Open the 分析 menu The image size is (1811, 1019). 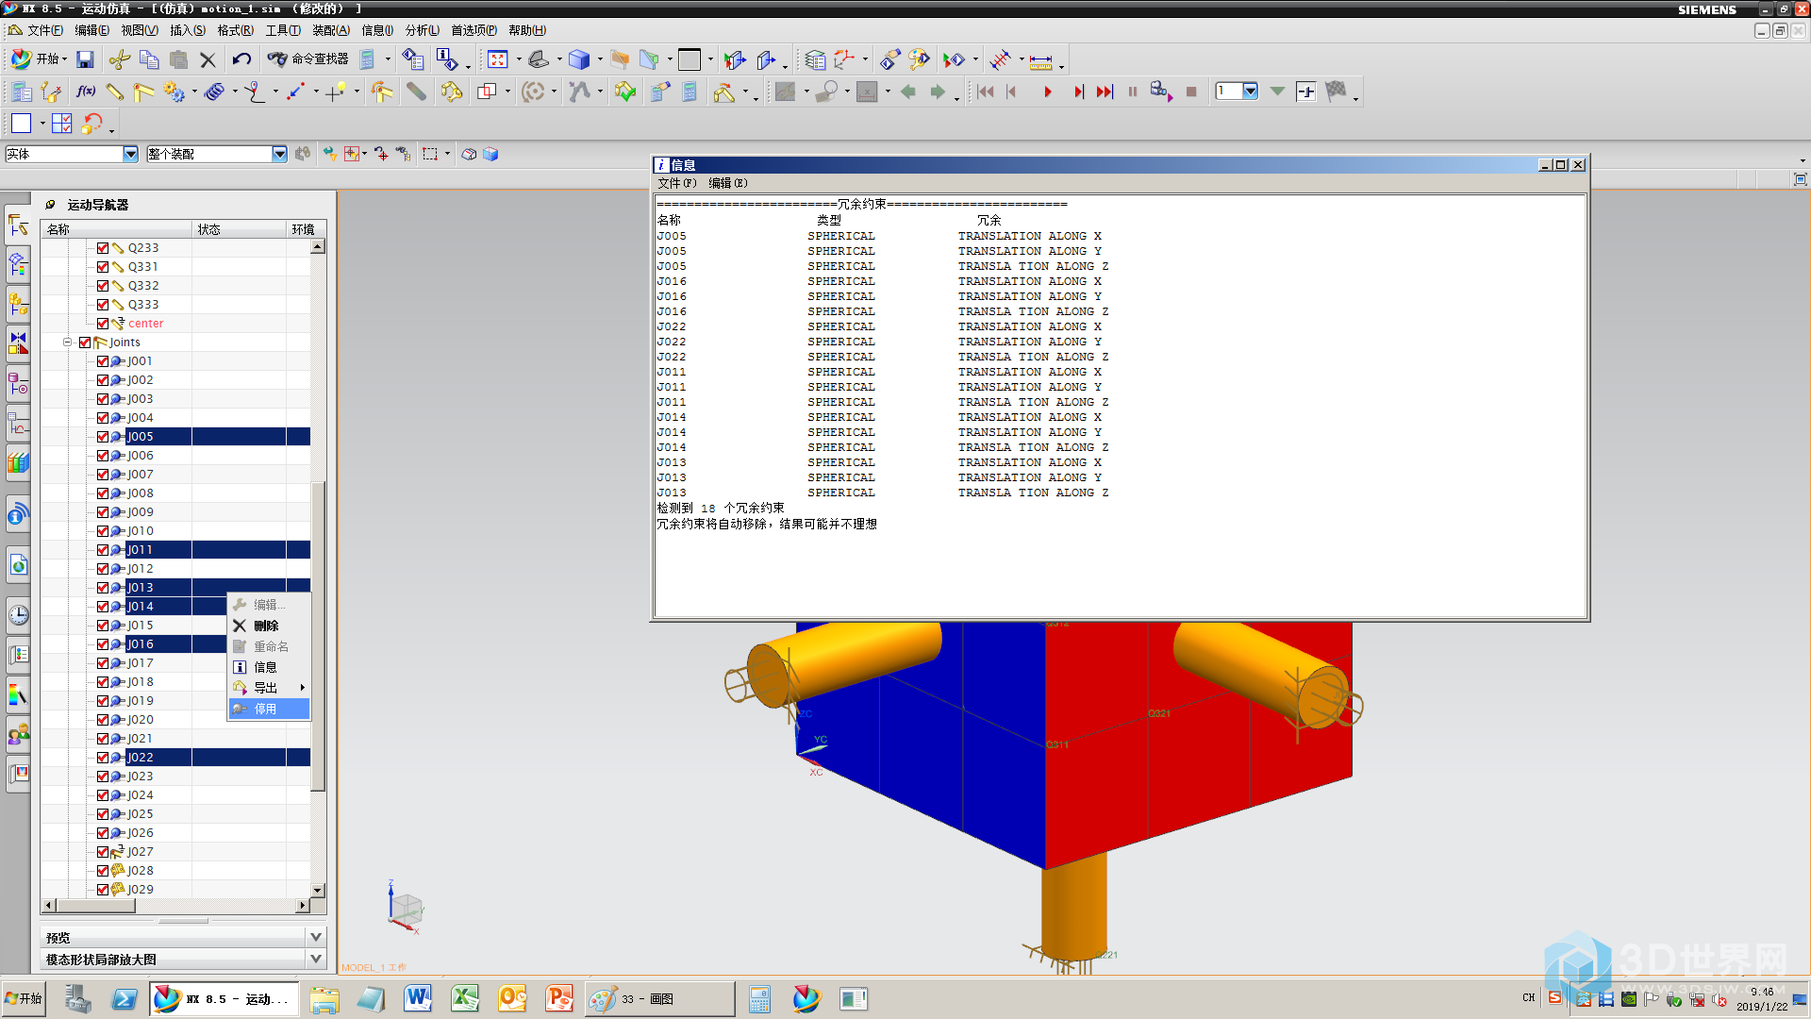423,30
